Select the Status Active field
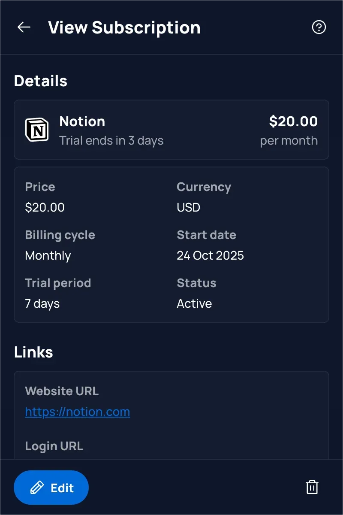 (x=194, y=303)
